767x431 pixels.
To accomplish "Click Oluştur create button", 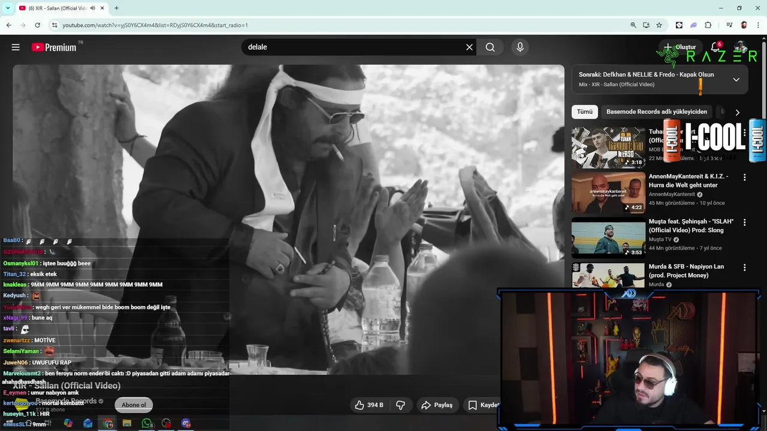I will [x=680, y=47].
